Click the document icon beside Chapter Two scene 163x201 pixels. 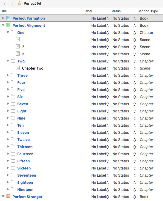(x=18, y=68)
